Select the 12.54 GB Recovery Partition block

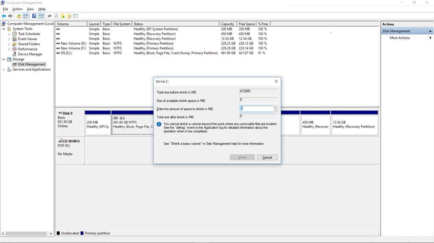click(354, 123)
